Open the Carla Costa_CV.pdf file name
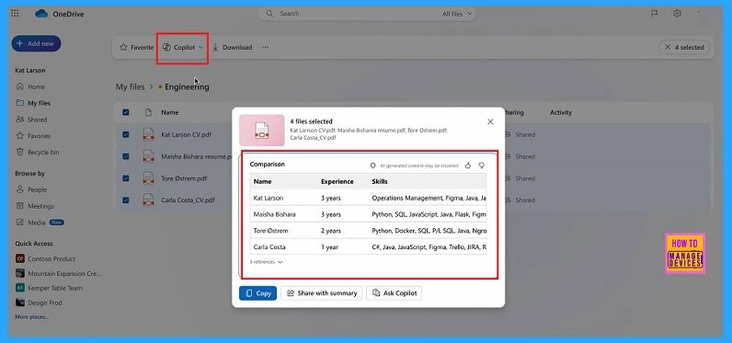This screenshot has height=343, width=732. [x=189, y=200]
